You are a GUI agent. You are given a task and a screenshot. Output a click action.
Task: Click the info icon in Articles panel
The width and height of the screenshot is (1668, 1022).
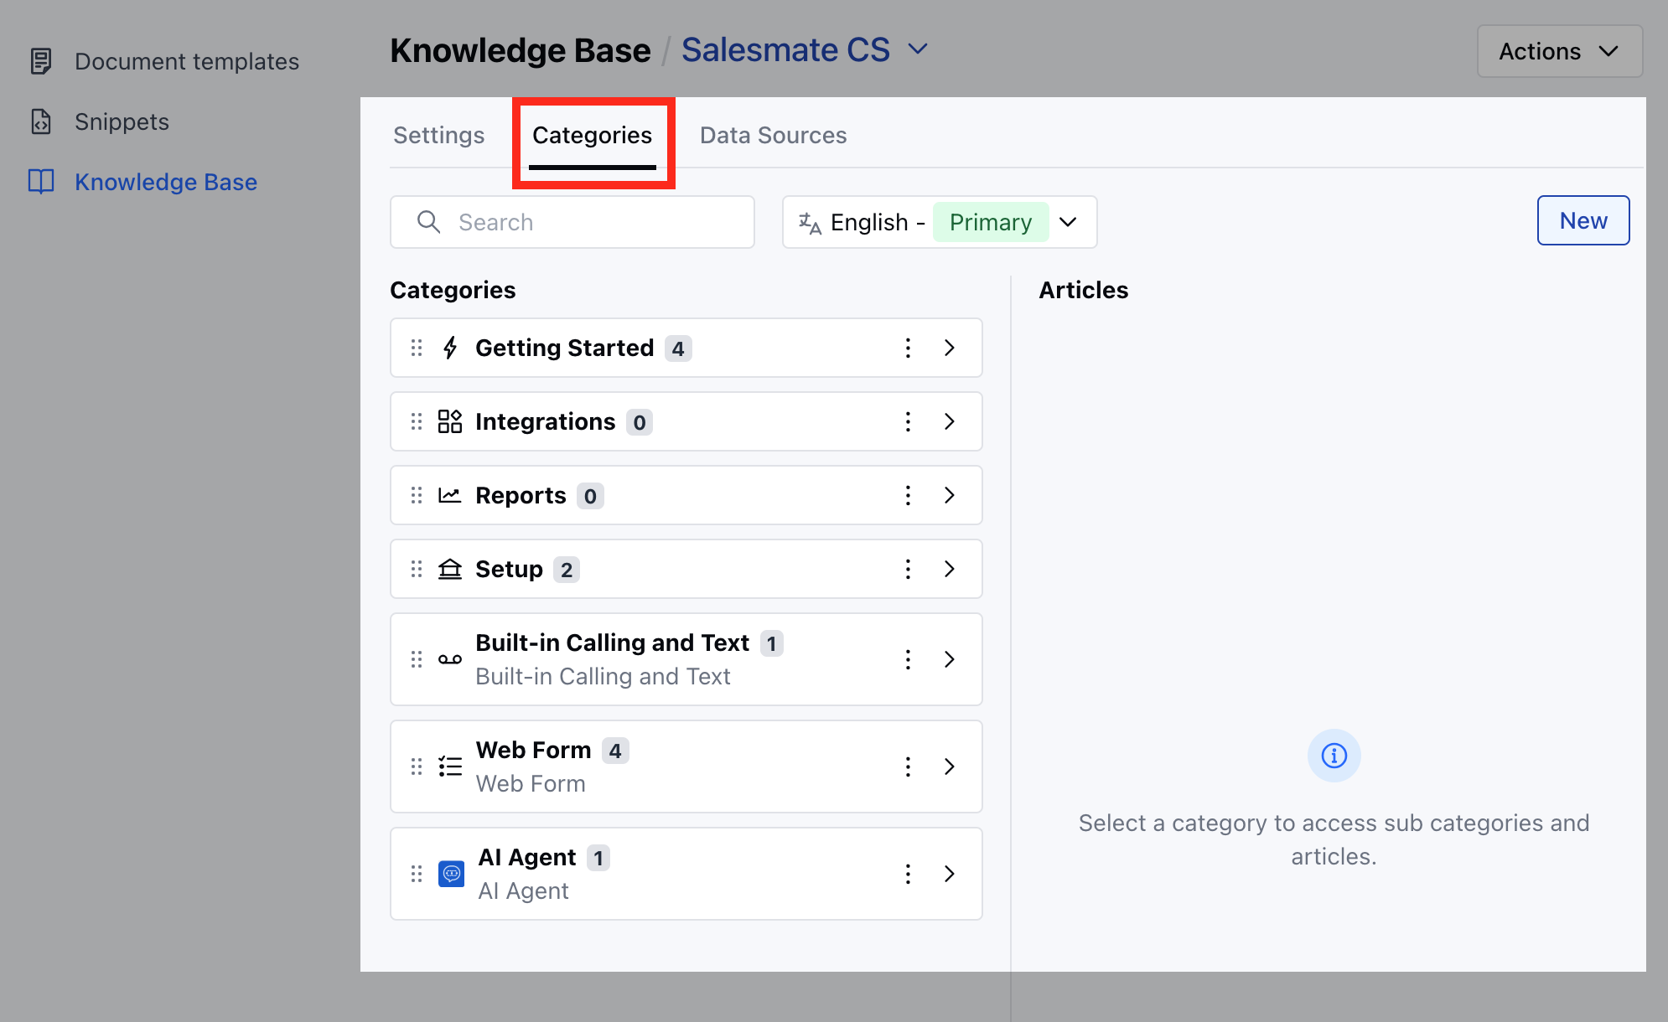pyautogui.click(x=1334, y=756)
